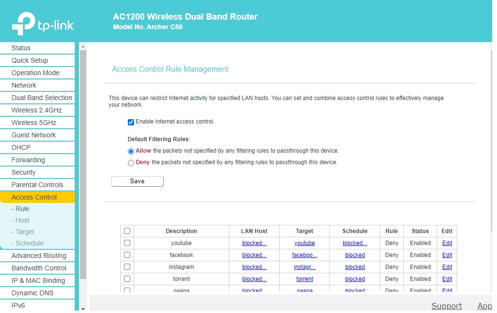The width and height of the screenshot is (497, 313).
Task: Open the Forwarding menu
Action: (37, 160)
